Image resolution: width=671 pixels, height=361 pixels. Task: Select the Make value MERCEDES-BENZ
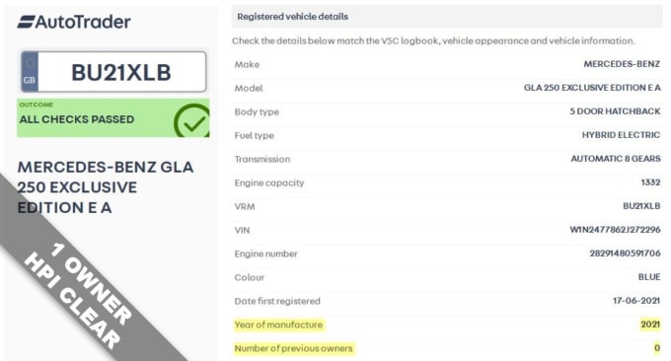622,64
